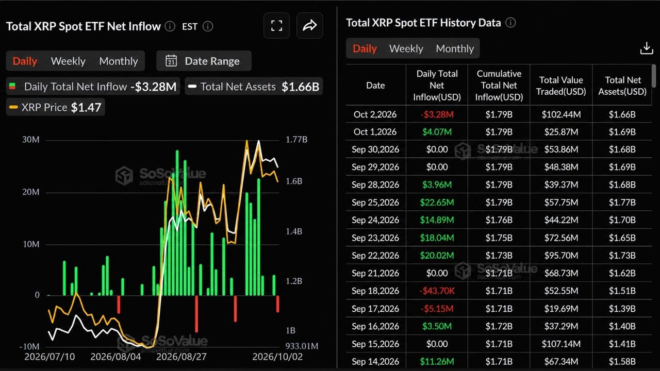The image size is (660, 371).
Task: Click the Oct 2,2026 date cell
Action: 375,114
